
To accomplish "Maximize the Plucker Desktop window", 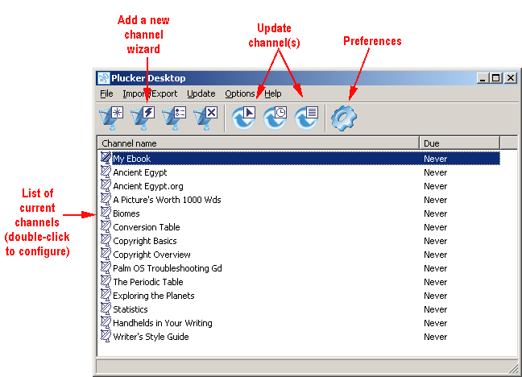I will (x=495, y=78).
